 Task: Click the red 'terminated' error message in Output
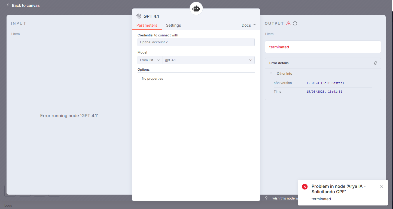(x=279, y=47)
